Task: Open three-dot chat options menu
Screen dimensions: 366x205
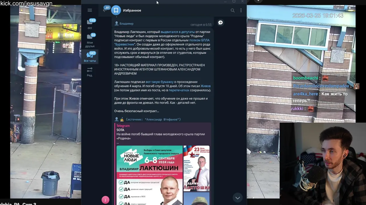Action: click(x=241, y=10)
